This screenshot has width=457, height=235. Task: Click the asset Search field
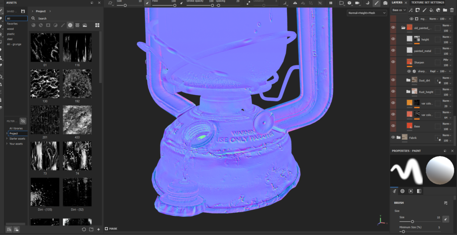65,18
